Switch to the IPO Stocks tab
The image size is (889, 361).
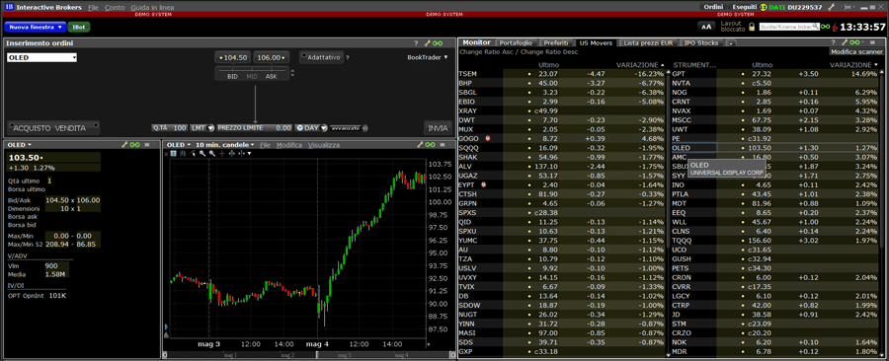(701, 43)
